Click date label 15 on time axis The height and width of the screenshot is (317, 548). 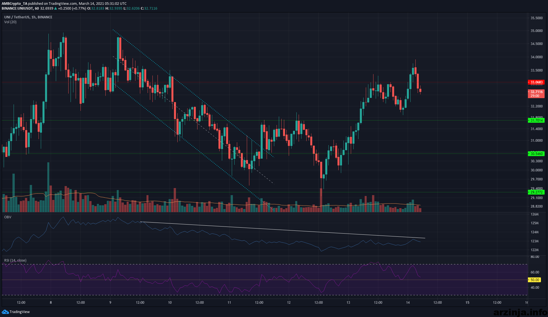tap(467, 302)
